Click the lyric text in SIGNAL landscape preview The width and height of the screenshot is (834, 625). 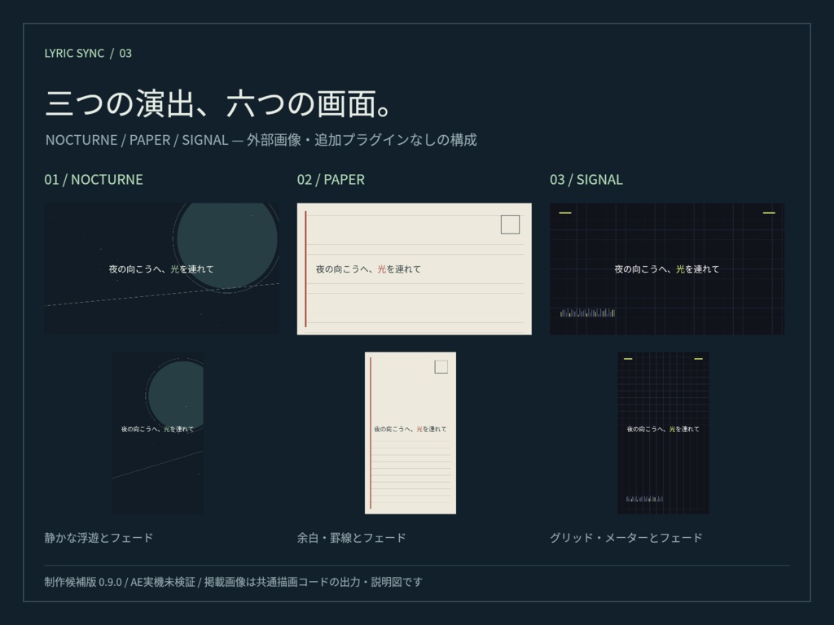pyautogui.click(x=667, y=269)
